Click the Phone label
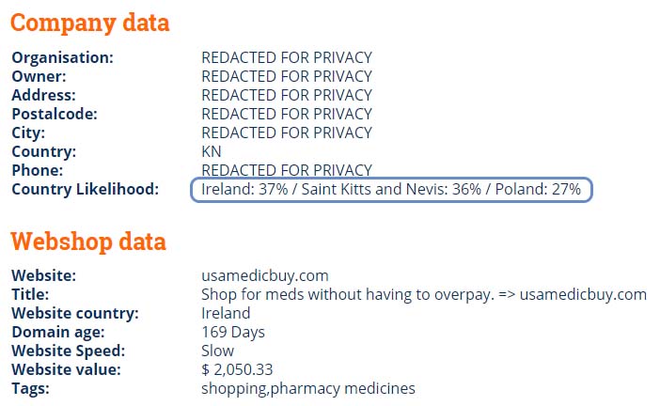This screenshot has height=406, width=660. 38,170
